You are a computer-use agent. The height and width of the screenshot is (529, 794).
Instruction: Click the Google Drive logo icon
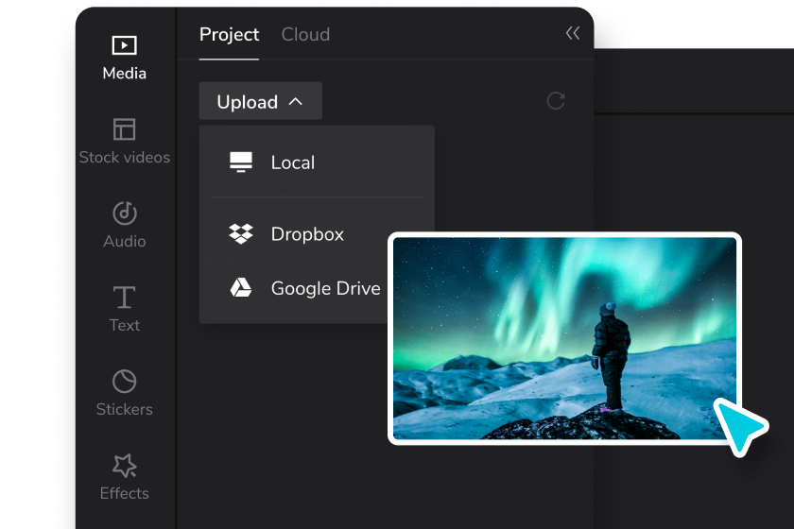pos(240,287)
